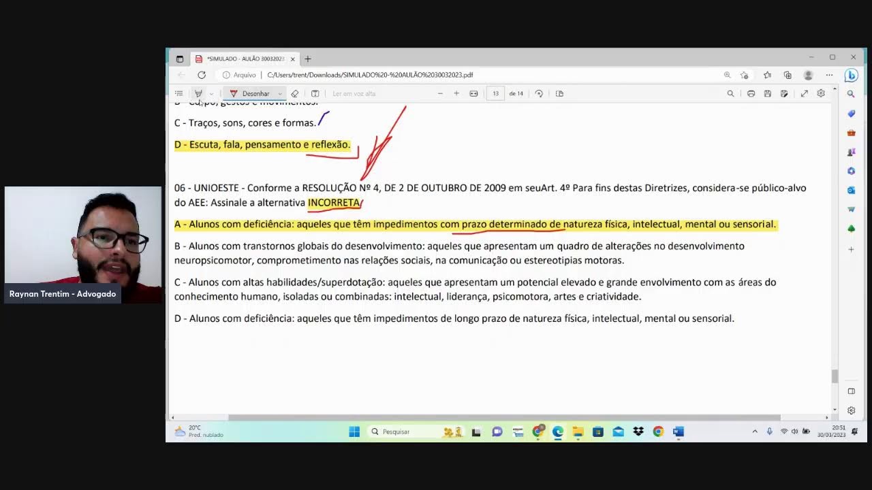This screenshot has height=490, width=872.
Task: Open Microsoft Edge from the taskbar
Action: [x=558, y=431]
